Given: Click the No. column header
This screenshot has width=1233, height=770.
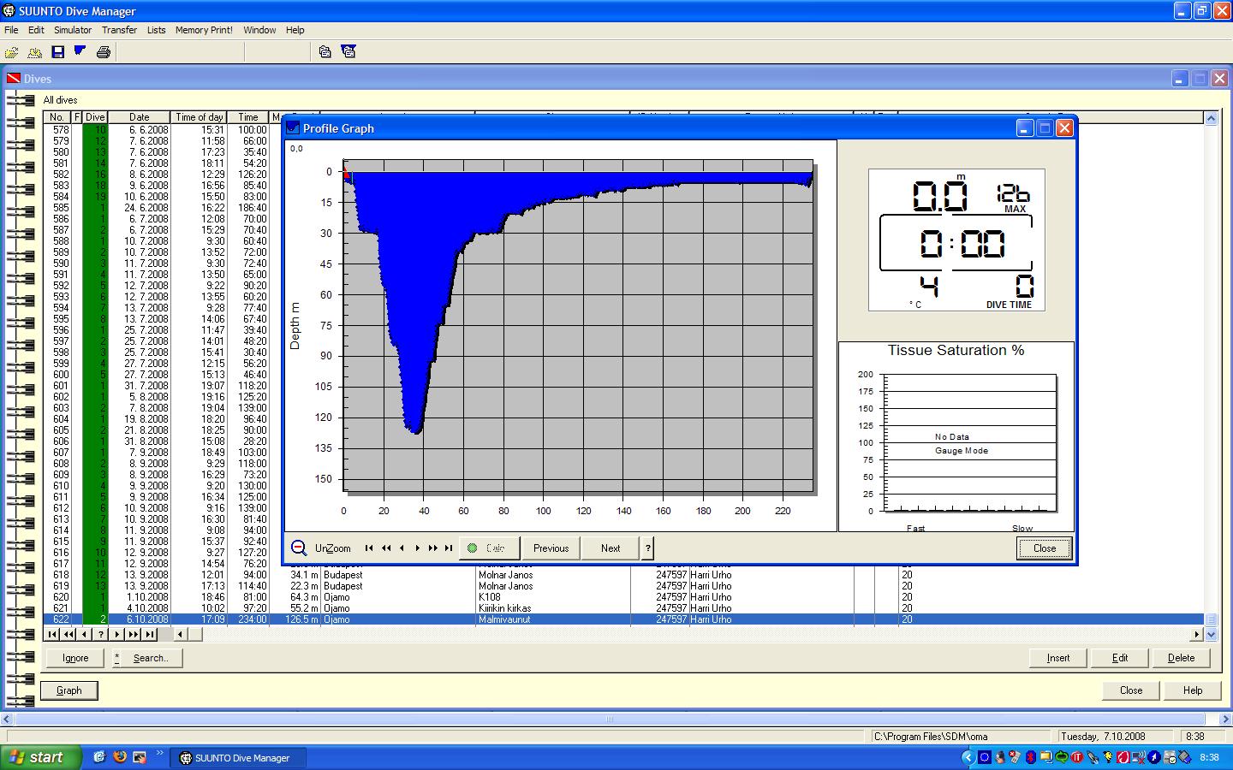Looking at the screenshot, I should 57,117.
